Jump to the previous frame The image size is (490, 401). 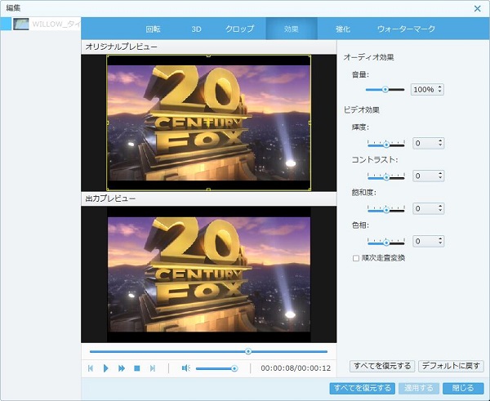pyautogui.click(x=91, y=368)
